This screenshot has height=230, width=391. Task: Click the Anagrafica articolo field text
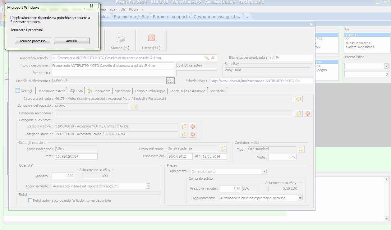click(x=107, y=58)
